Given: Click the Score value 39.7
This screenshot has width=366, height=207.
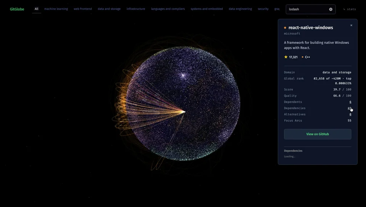Looking at the screenshot, I should pos(337,89).
